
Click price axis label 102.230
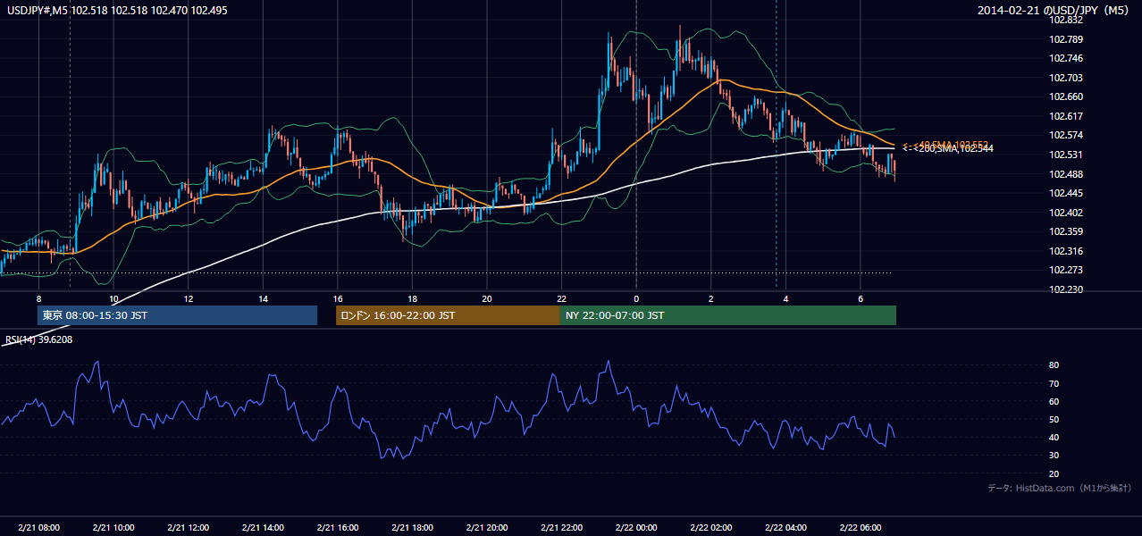(x=1066, y=289)
